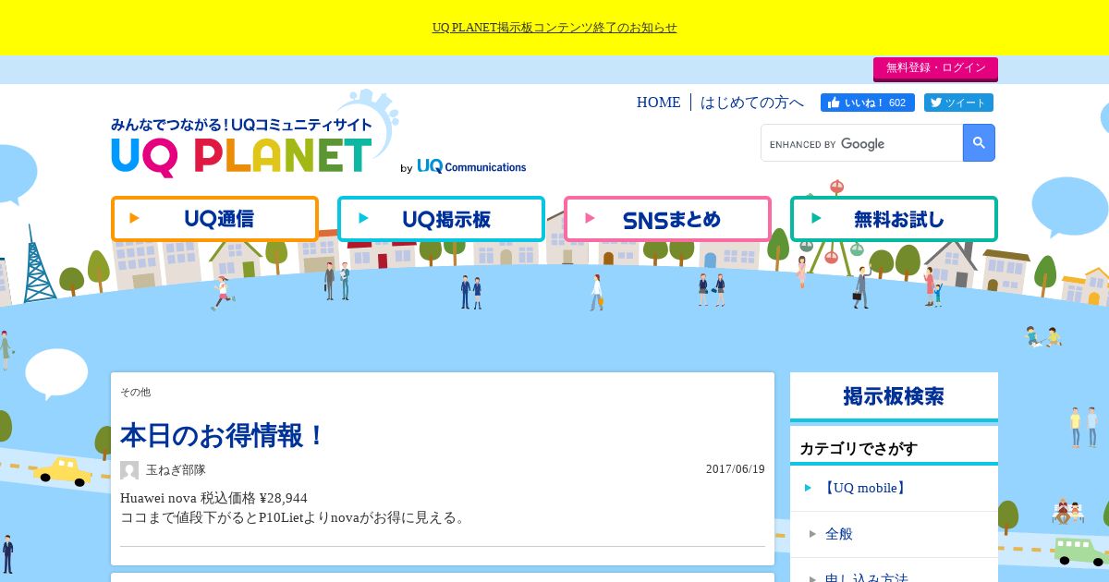Open the UQ PLANET bulletin board end notice
1109x582 pixels.
[554, 28]
